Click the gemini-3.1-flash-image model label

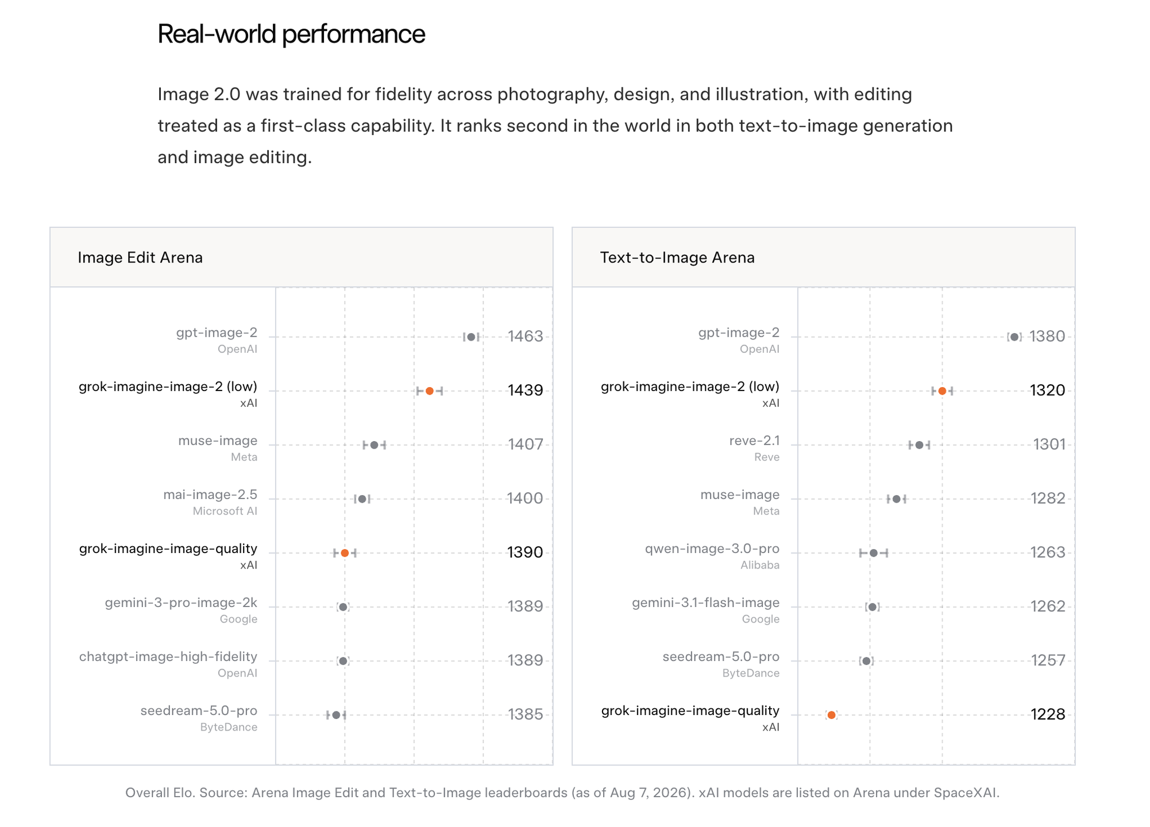(706, 603)
